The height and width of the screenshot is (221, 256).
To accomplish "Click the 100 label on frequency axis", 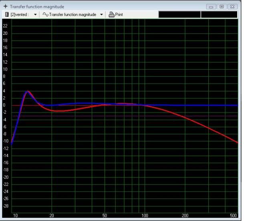I will pos(145,215).
